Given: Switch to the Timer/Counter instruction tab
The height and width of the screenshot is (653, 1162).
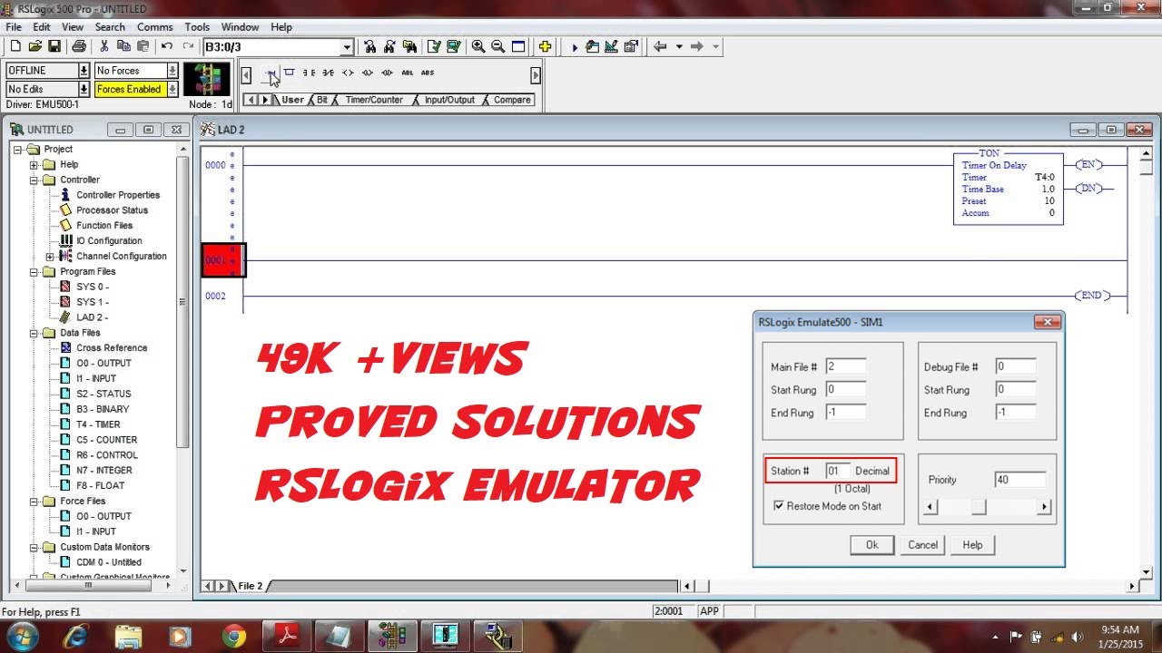Looking at the screenshot, I should (374, 100).
